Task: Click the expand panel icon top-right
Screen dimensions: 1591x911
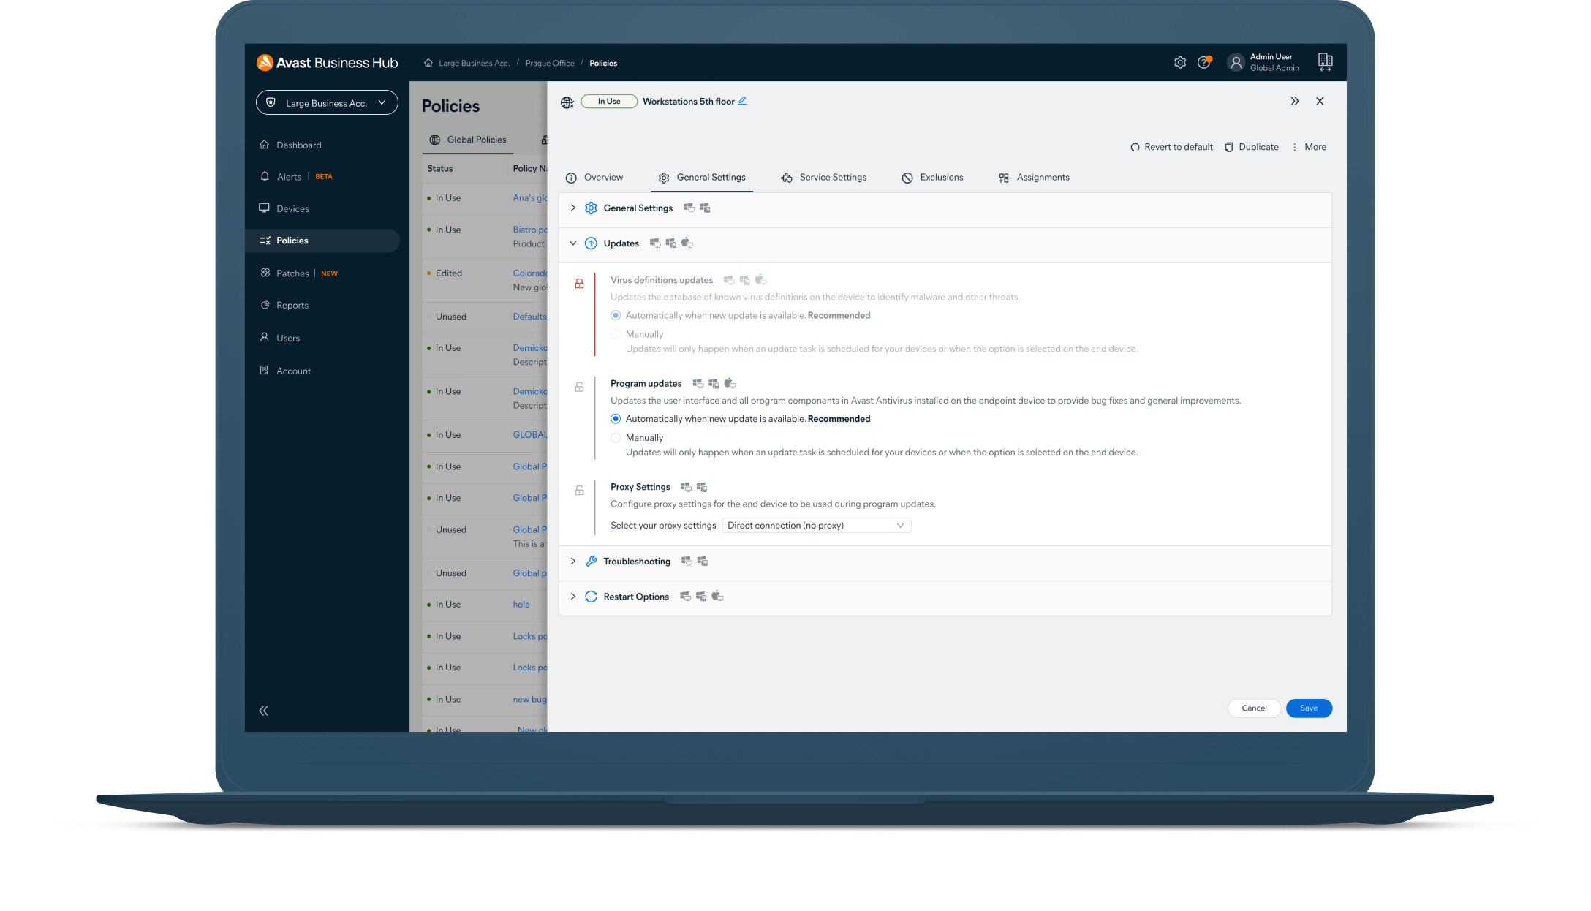Action: (x=1293, y=100)
